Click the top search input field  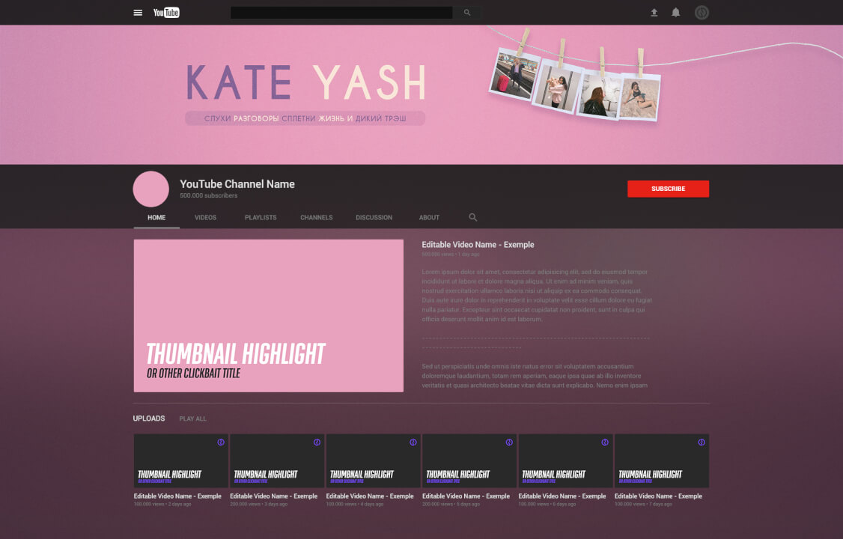pyautogui.click(x=341, y=13)
